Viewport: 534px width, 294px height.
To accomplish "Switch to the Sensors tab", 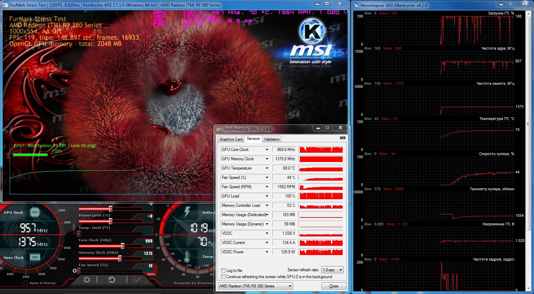I will (x=253, y=139).
